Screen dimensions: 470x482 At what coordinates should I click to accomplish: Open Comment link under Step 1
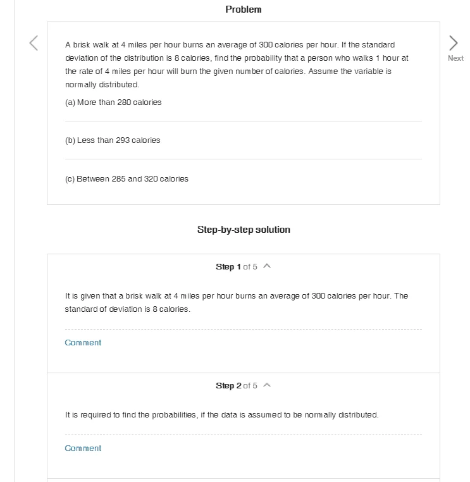pos(83,342)
